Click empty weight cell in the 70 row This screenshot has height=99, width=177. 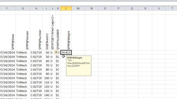pyautogui.click(x=63, y=65)
